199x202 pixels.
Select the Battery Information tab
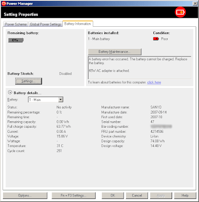click(x=77, y=24)
